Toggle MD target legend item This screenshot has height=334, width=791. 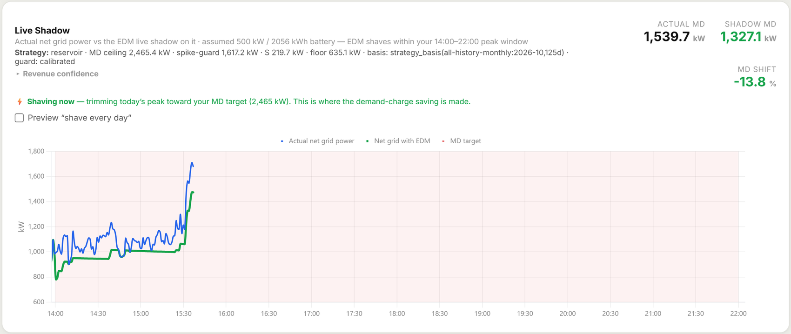pos(462,141)
